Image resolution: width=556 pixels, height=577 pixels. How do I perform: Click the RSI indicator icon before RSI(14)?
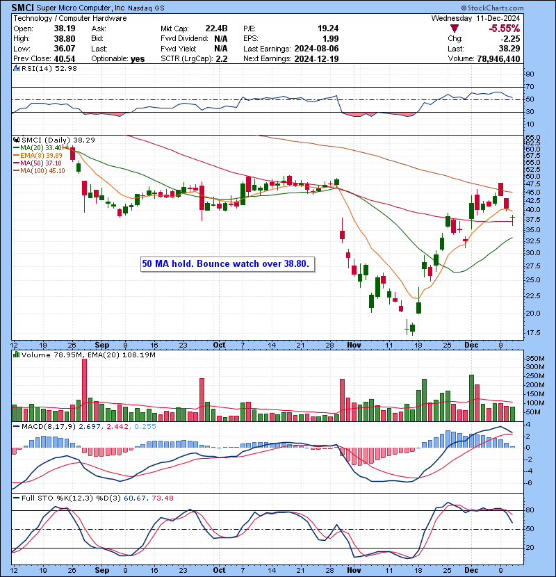pos(16,68)
